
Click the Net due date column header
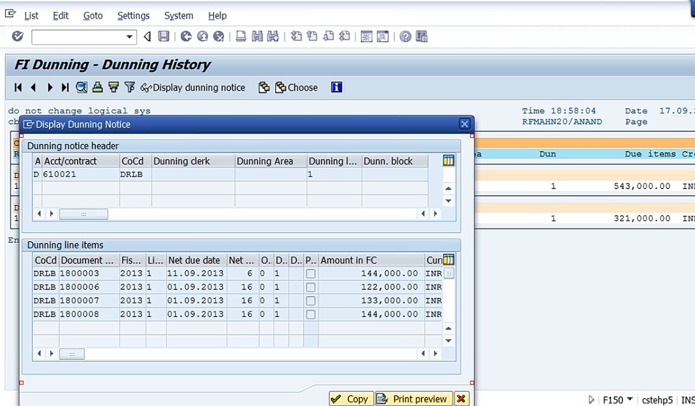tap(197, 260)
